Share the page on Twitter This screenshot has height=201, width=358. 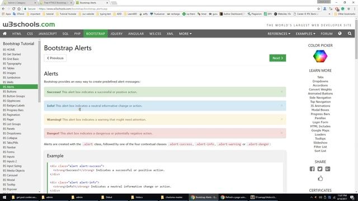pyautogui.click(x=320, y=169)
